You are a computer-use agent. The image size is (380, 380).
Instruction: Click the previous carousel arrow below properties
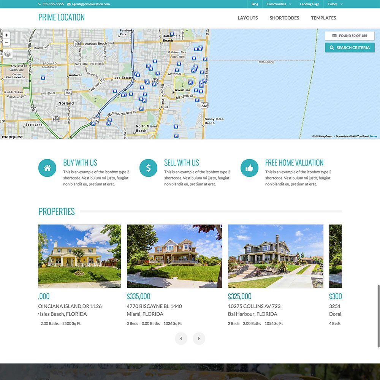pyautogui.click(x=181, y=338)
